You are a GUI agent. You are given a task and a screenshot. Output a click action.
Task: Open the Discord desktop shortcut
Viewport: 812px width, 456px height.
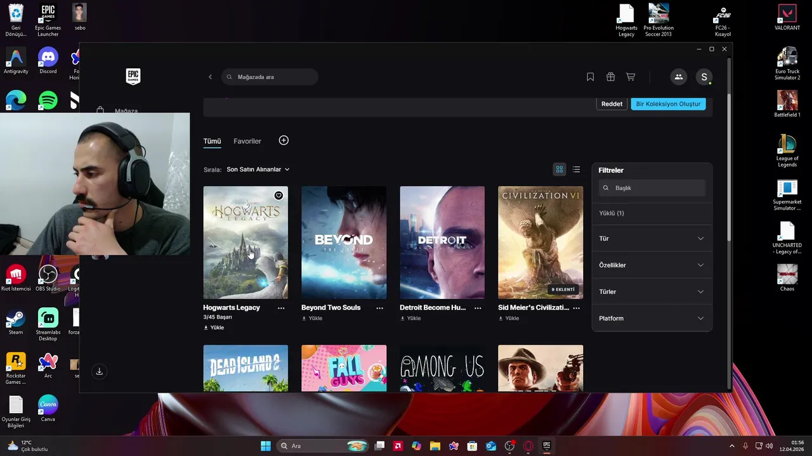tap(48, 61)
